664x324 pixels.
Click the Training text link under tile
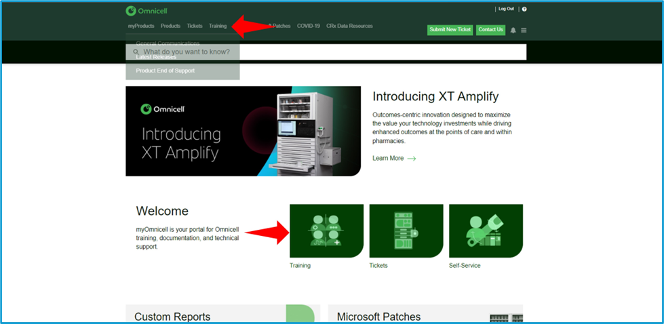[300, 266]
